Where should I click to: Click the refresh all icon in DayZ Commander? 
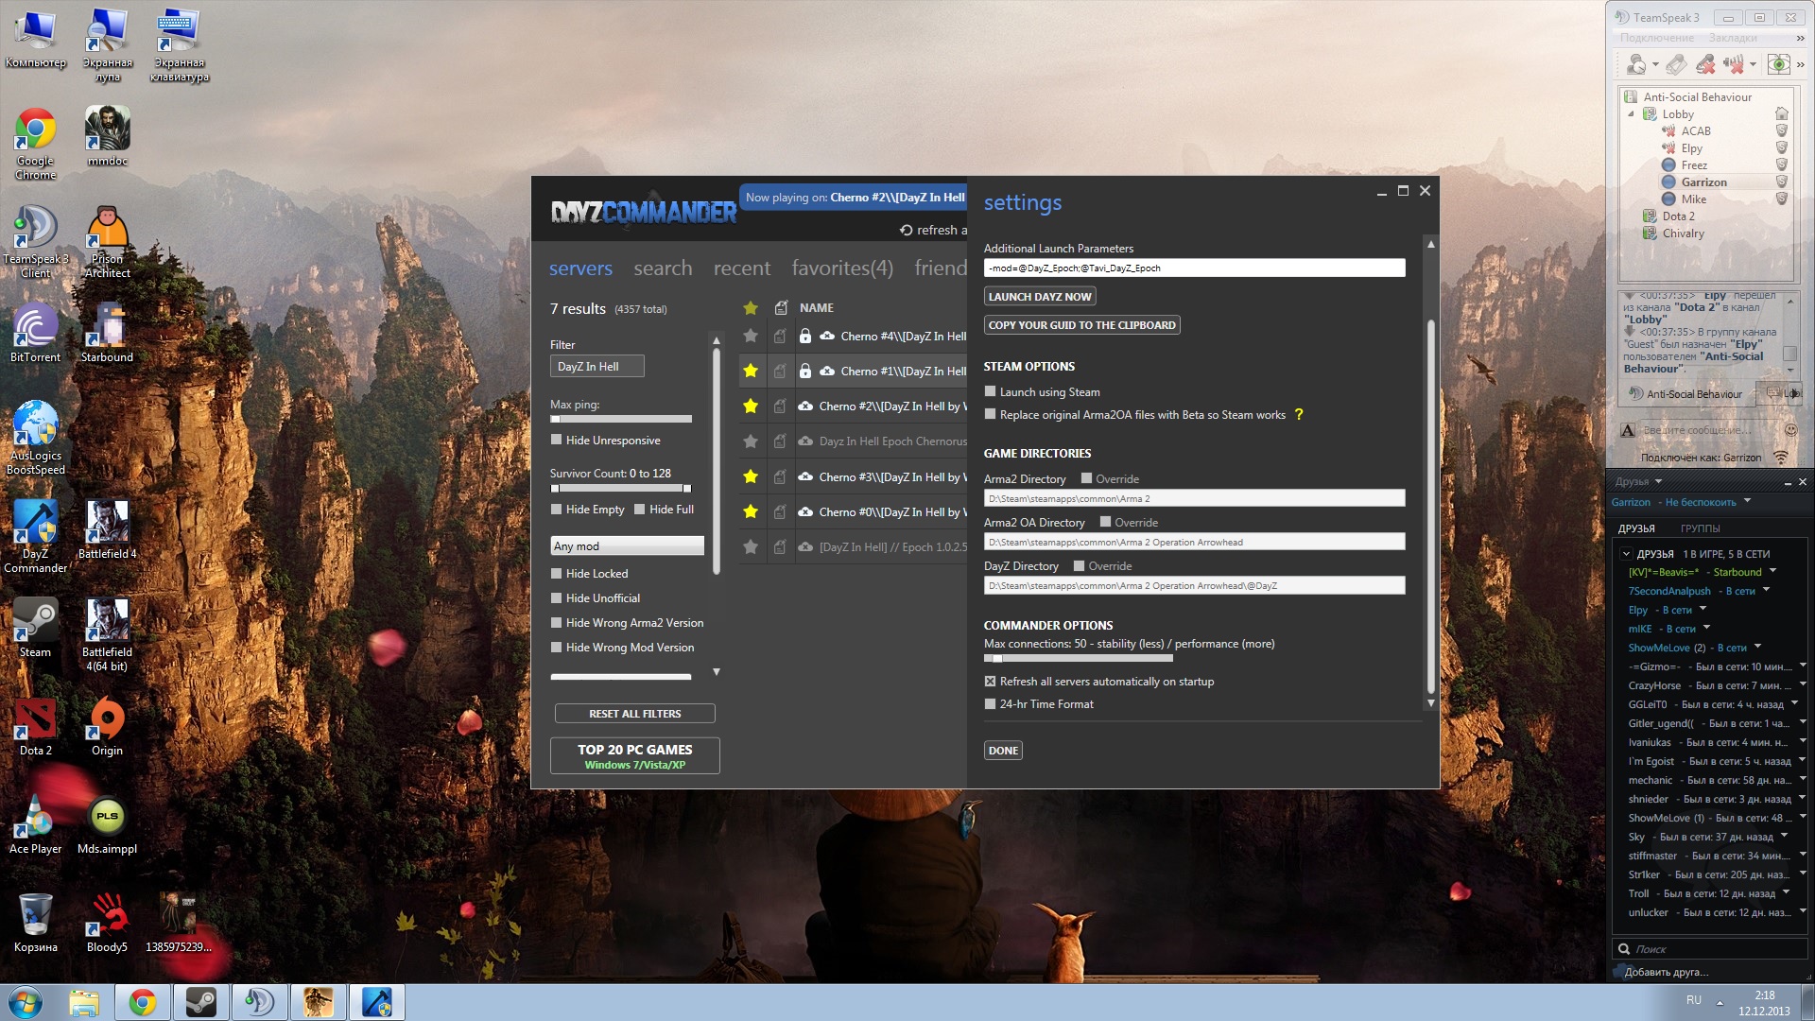(x=906, y=230)
